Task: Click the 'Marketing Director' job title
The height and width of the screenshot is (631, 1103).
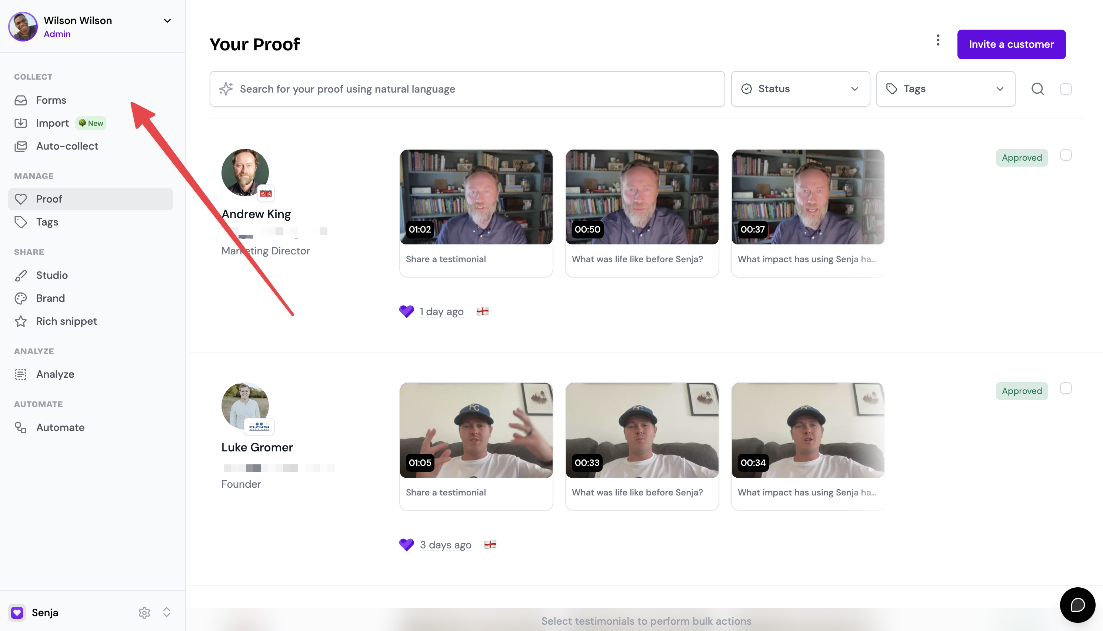Action: click(x=265, y=251)
